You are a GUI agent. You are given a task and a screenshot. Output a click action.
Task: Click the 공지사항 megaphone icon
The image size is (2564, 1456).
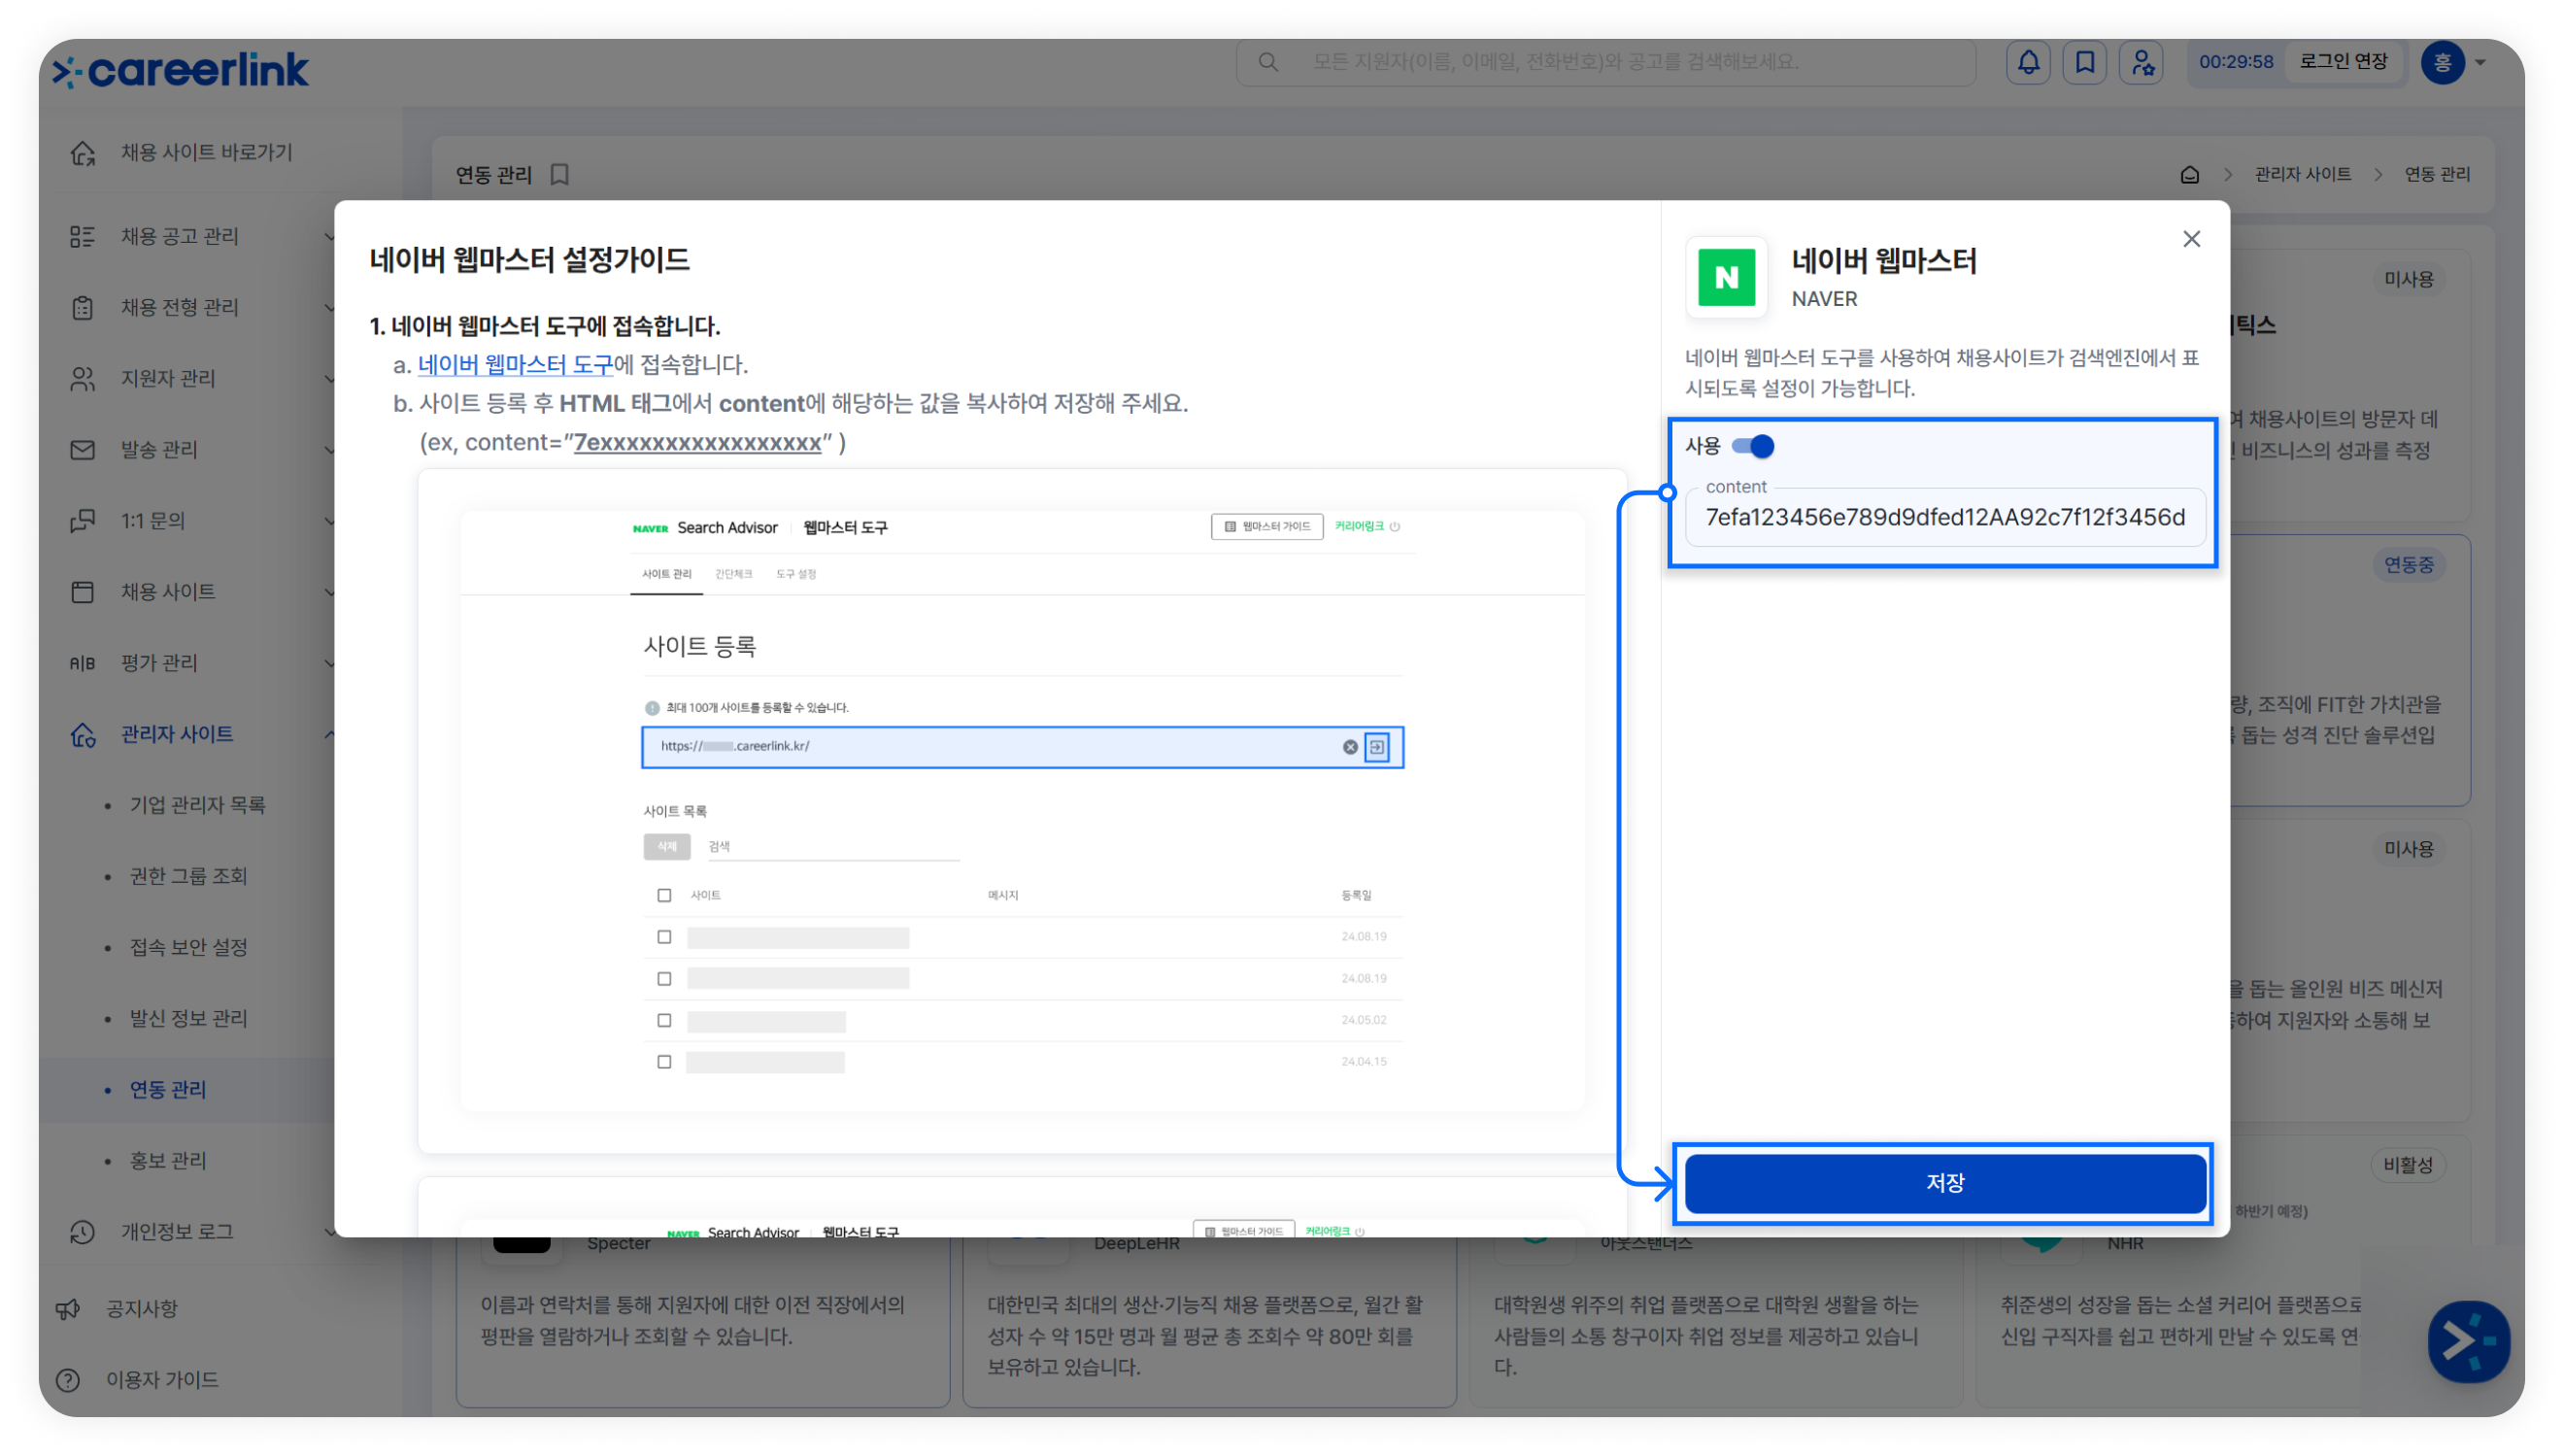point(68,1308)
